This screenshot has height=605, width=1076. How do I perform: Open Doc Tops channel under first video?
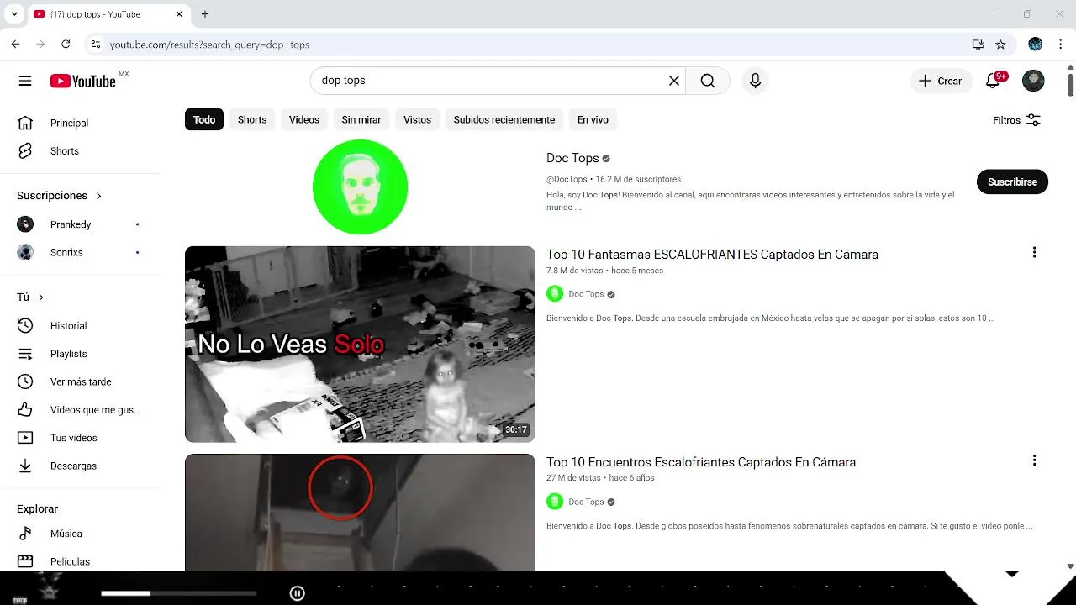586,294
